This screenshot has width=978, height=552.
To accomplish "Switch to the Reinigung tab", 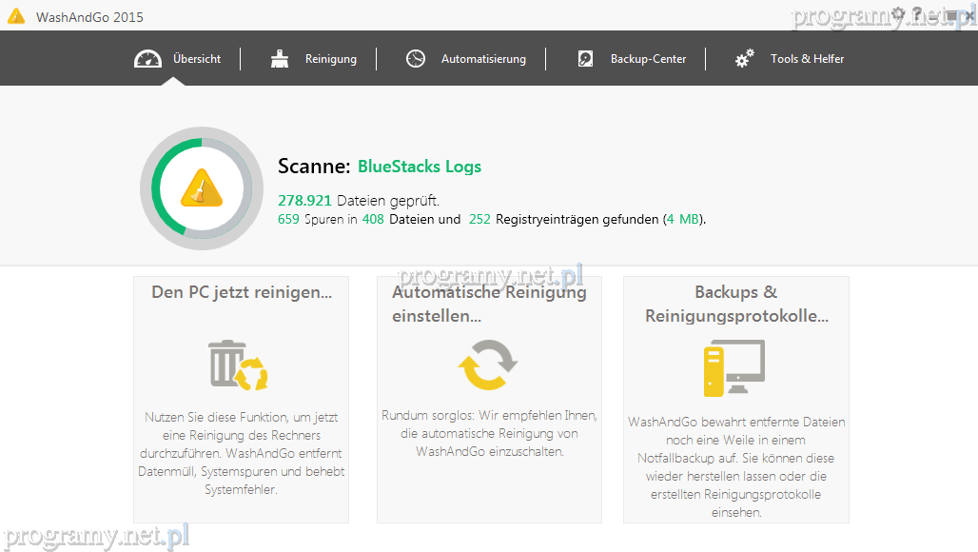I will [x=330, y=59].
